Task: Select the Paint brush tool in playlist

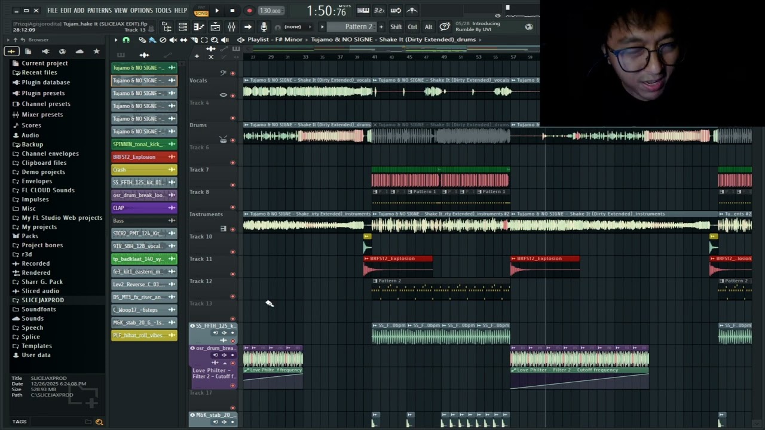Action: pos(152,40)
